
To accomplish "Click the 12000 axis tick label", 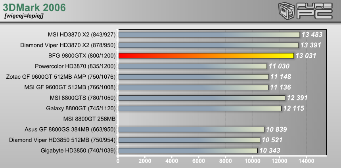I will tap(279, 161).
